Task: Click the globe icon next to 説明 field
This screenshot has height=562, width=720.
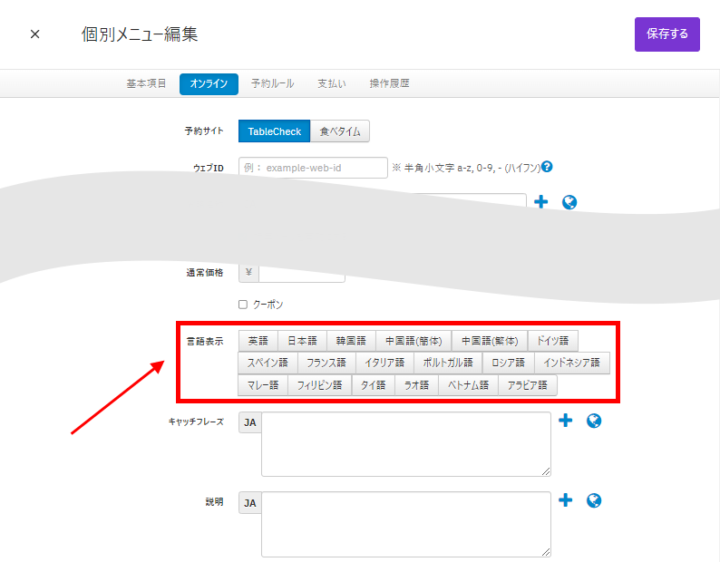Action: pos(595,500)
